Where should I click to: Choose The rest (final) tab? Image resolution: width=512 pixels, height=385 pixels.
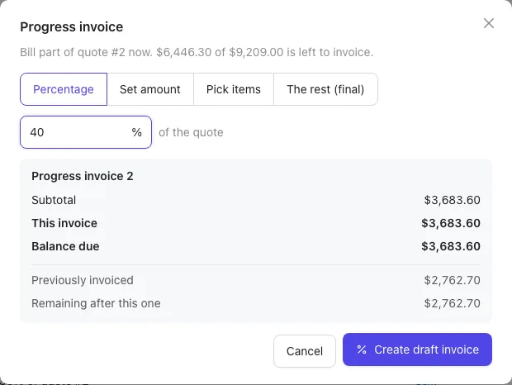click(x=325, y=89)
